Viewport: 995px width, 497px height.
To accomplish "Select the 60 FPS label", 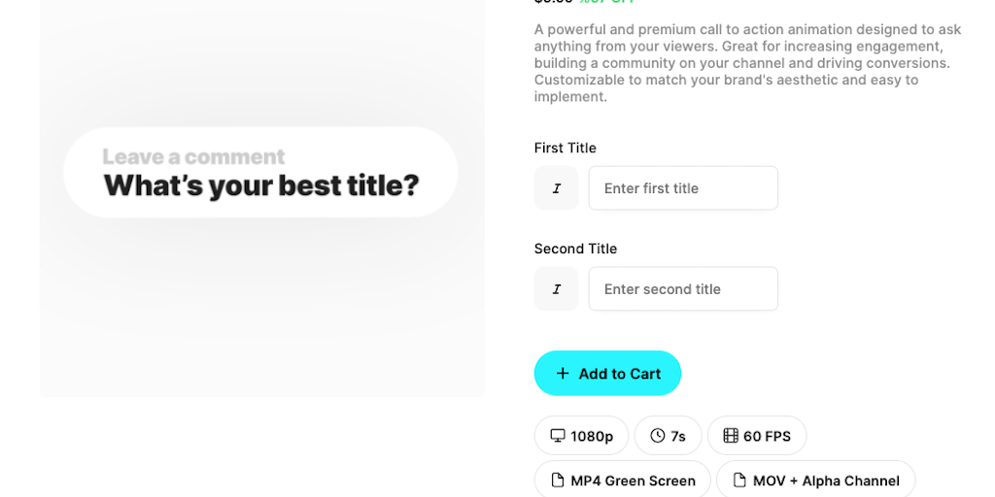I will coord(767,436).
